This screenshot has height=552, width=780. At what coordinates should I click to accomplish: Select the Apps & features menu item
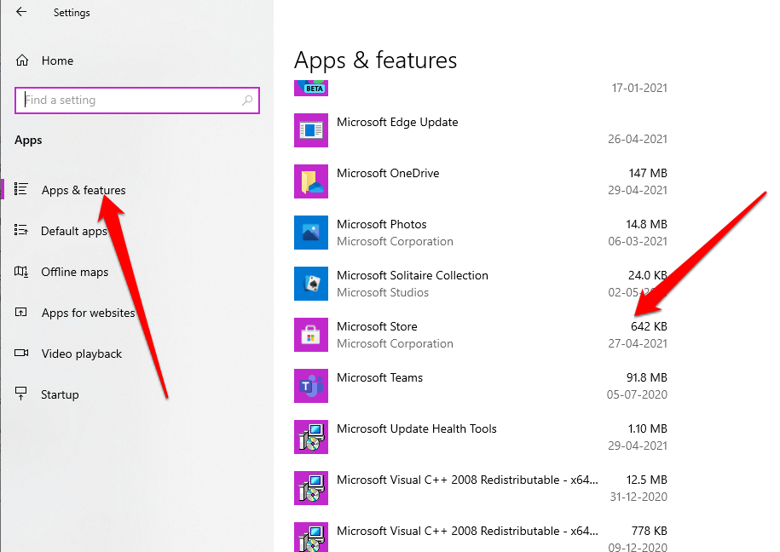click(84, 190)
